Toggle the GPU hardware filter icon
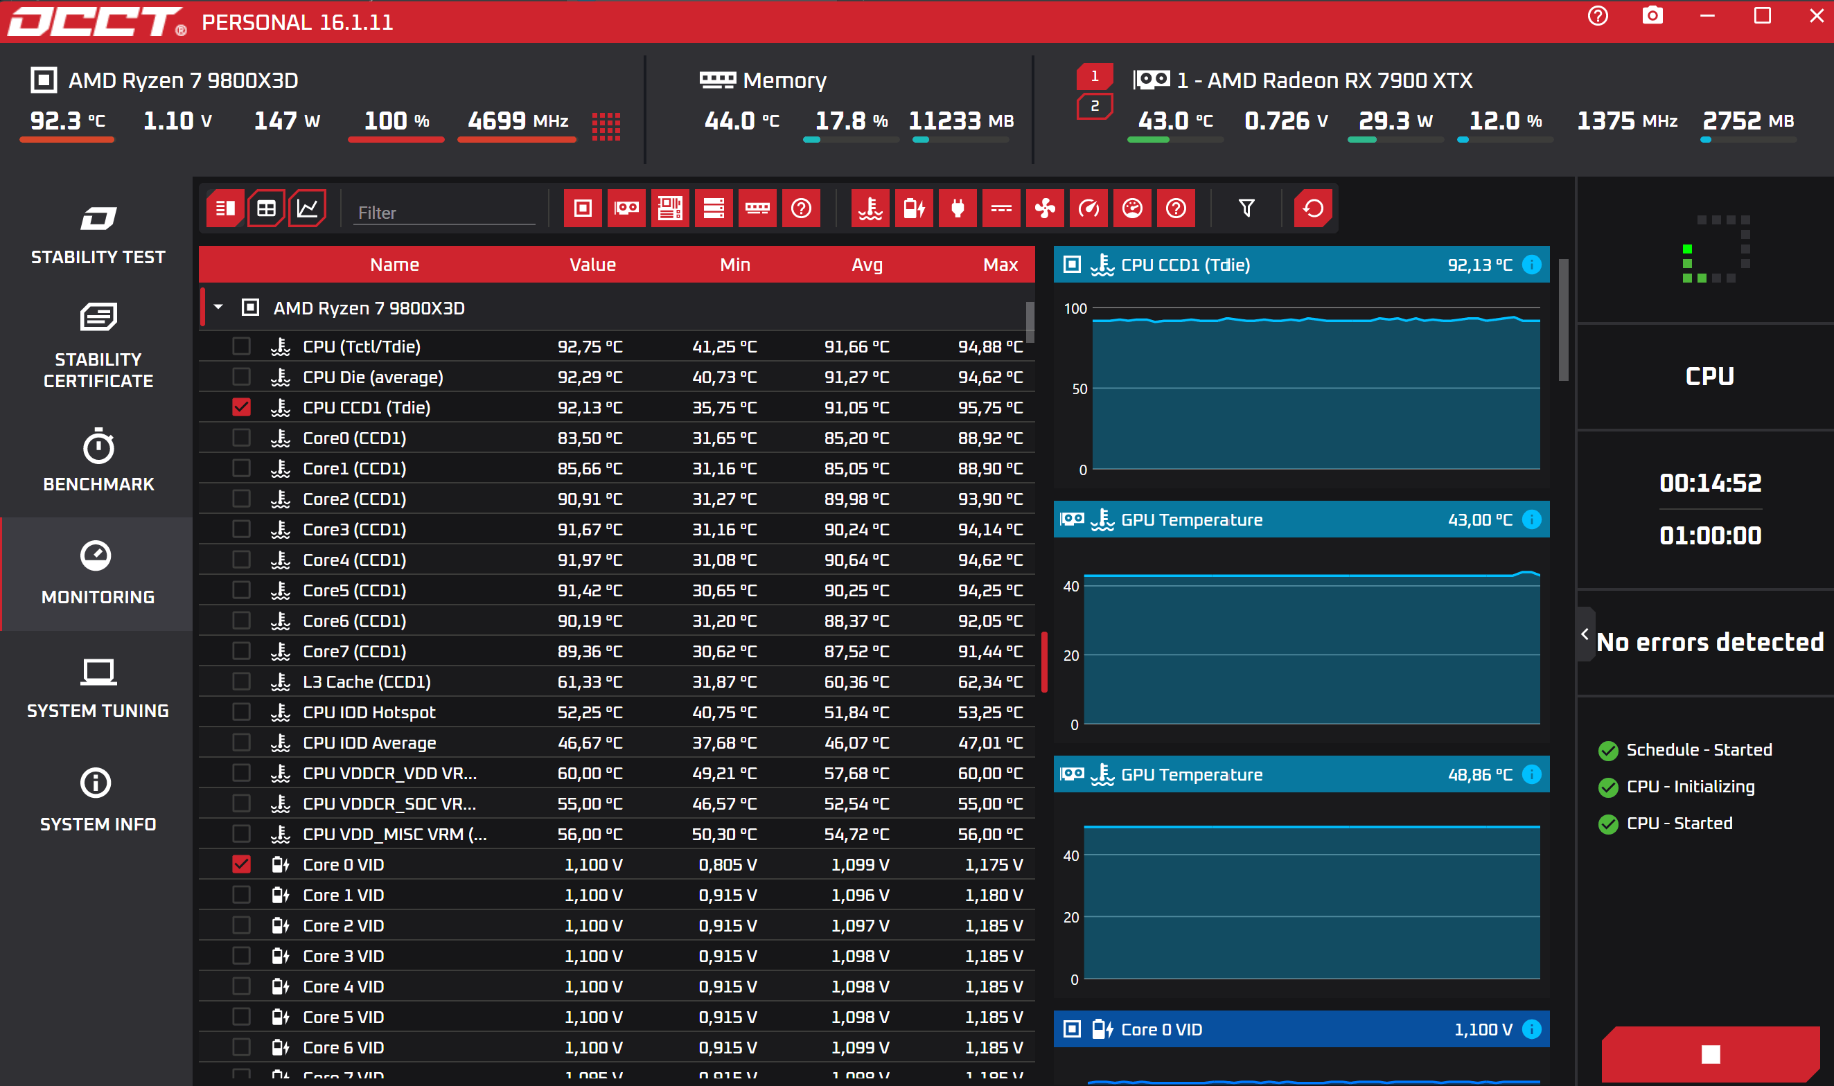 pos(626,208)
